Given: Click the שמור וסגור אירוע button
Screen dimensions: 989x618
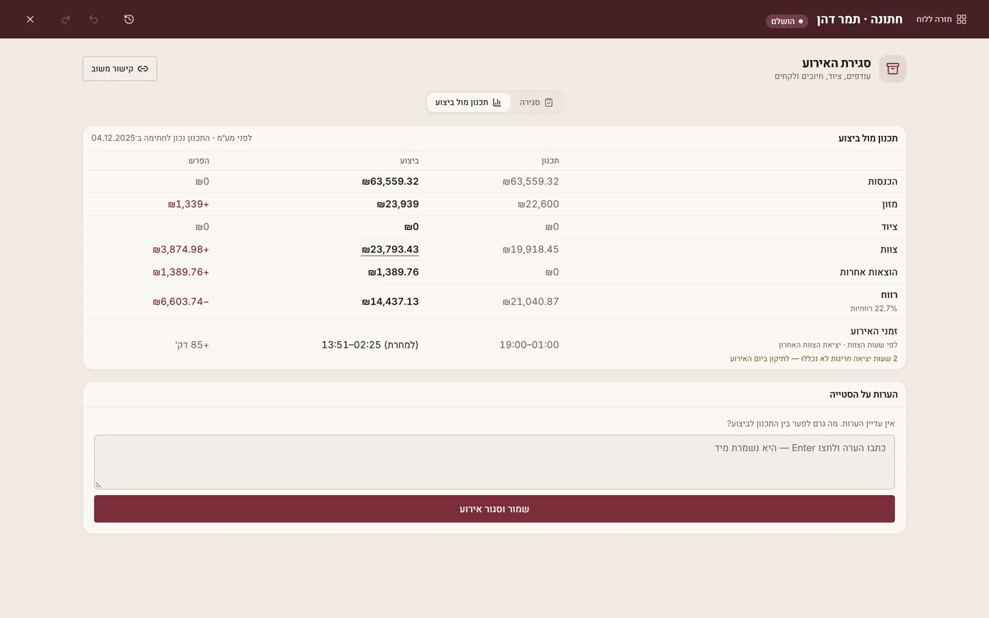Looking at the screenshot, I should (494, 509).
